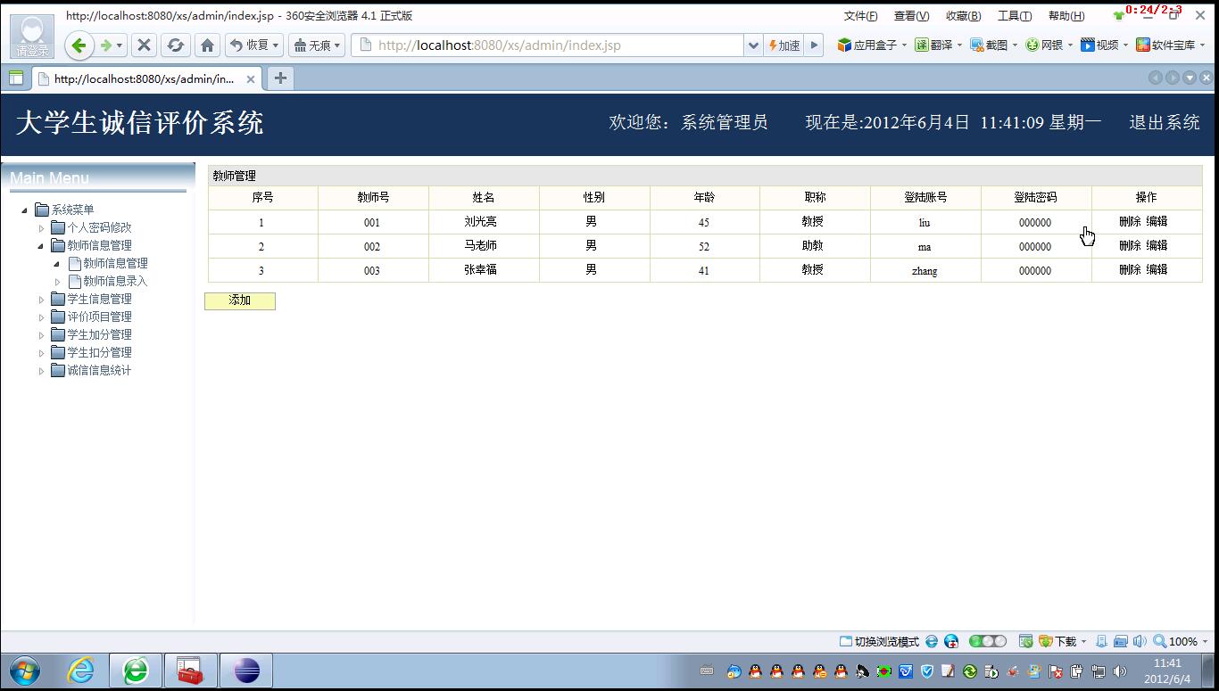This screenshot has height=691, width=1219.
Task: Delete teacher 张幸福 with 删除
Action: click(1130, 269)
